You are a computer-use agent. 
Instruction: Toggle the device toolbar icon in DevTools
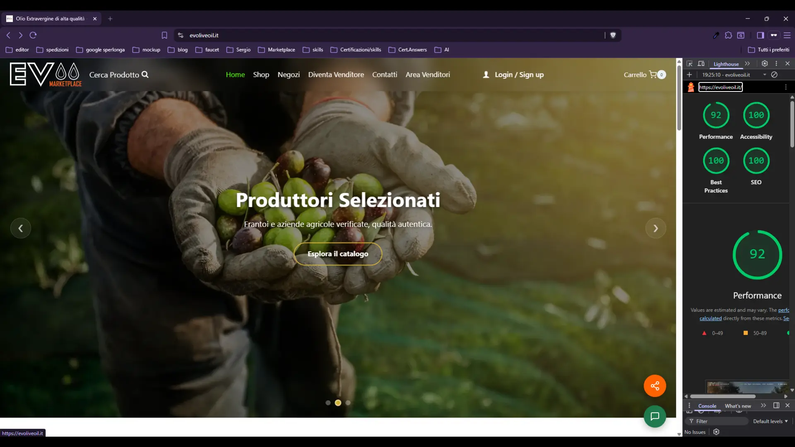pyautogui.click(x=701, y=64)
